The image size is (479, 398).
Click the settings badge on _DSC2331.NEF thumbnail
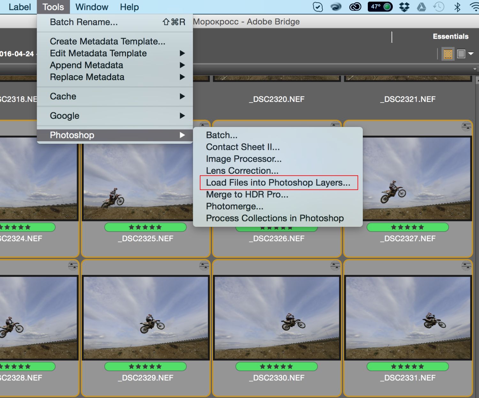tap(466, 265)
